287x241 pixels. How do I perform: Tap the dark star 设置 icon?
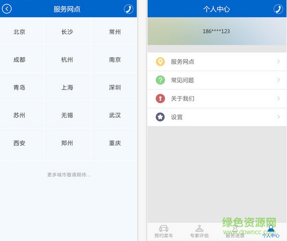point(160,117)
